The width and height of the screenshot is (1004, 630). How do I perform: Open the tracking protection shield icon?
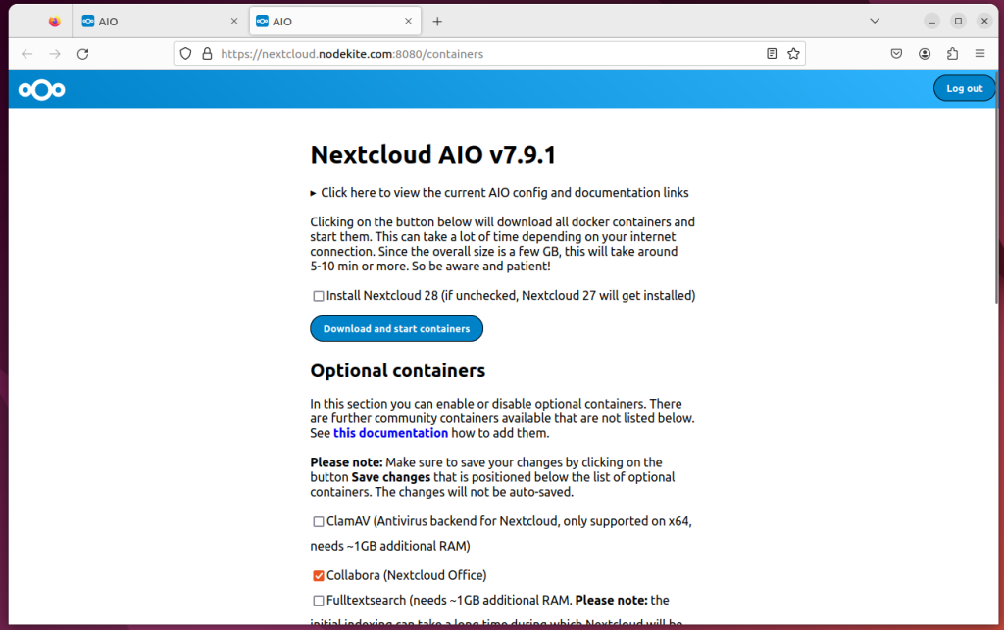185,53
